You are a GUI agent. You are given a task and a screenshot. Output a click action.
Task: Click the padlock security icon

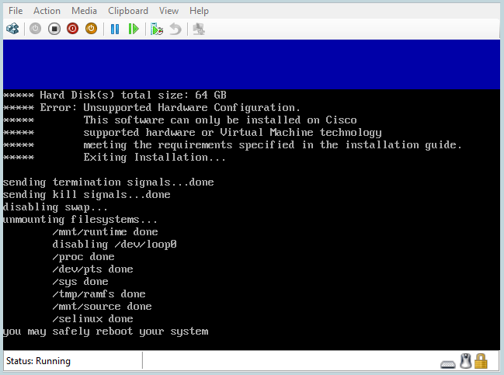coord(481,361)
